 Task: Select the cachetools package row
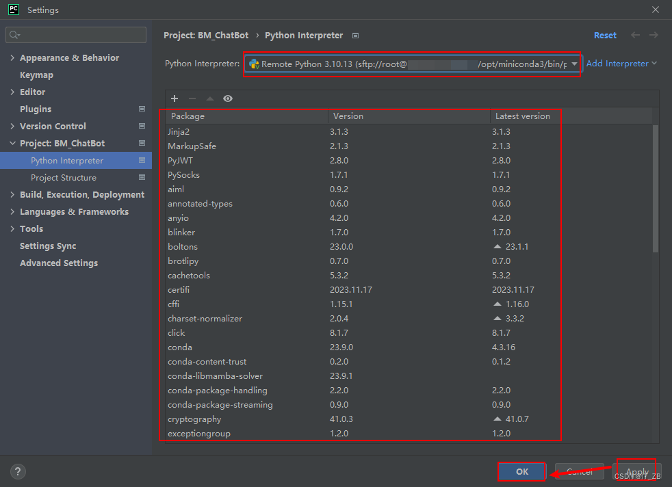pyautogui.click(x=409, y=276)
